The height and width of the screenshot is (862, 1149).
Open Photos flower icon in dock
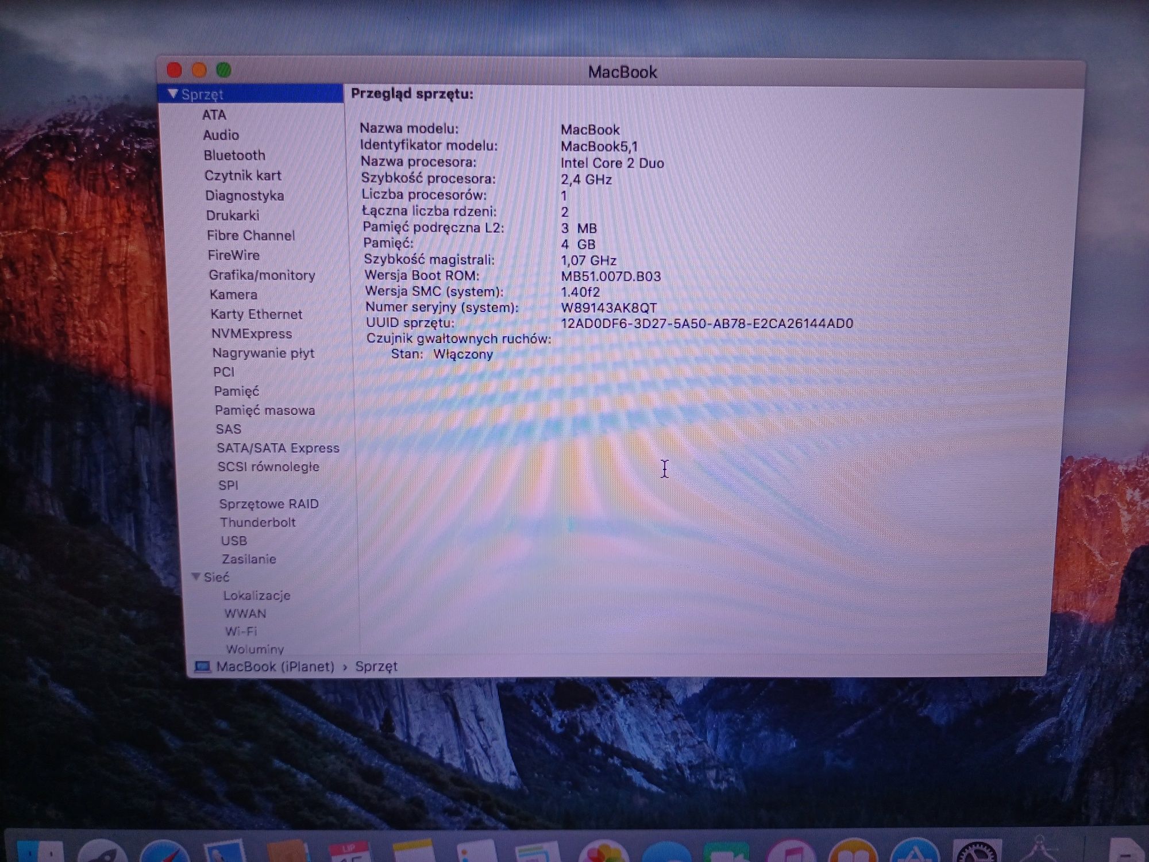[x=603, y=852]
